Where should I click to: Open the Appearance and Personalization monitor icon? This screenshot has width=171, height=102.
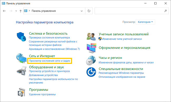click(92, 48)
